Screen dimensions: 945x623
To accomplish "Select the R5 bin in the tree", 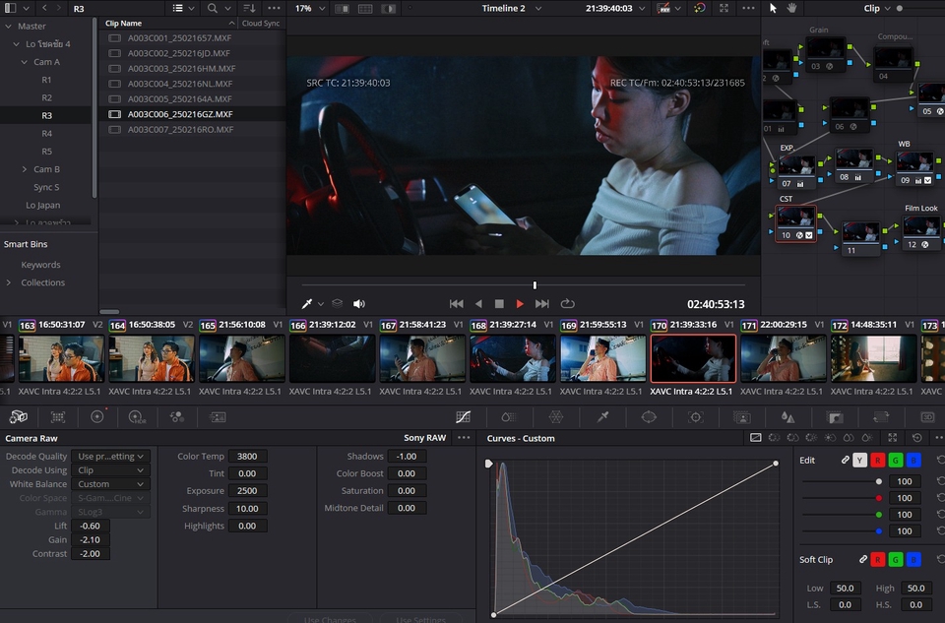I will (46, 152).
